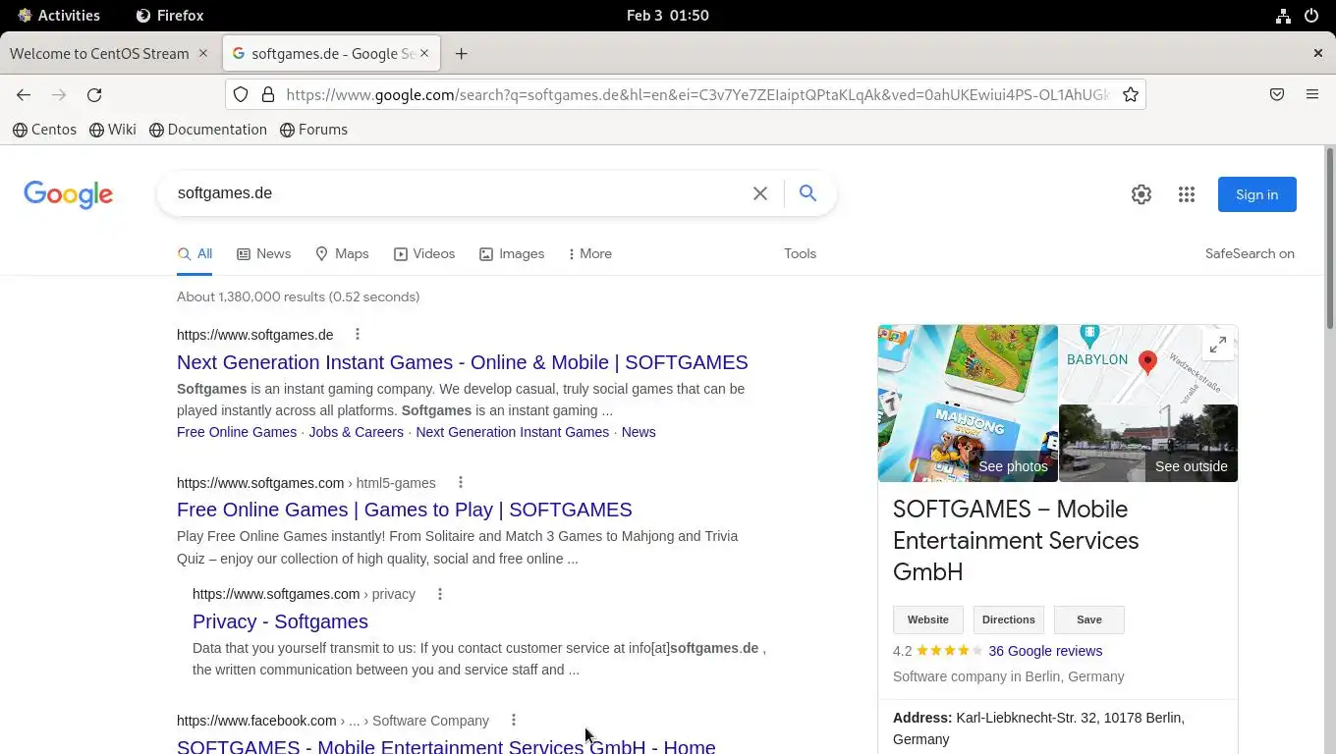
Task: Bookmark this page with the star icon
Action: tap(1131, 95)
